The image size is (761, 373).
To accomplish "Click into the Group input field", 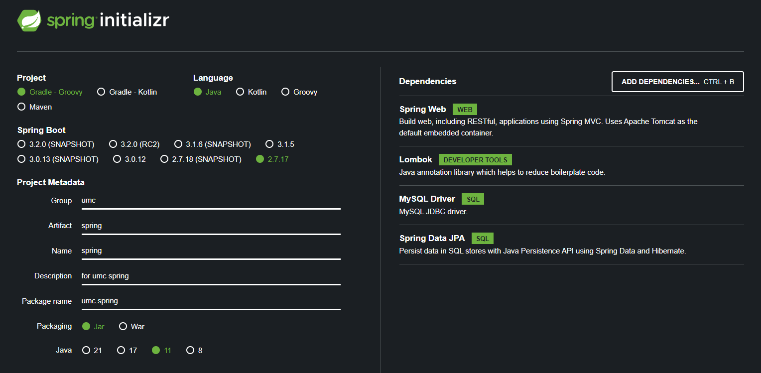I will point(211,201).
